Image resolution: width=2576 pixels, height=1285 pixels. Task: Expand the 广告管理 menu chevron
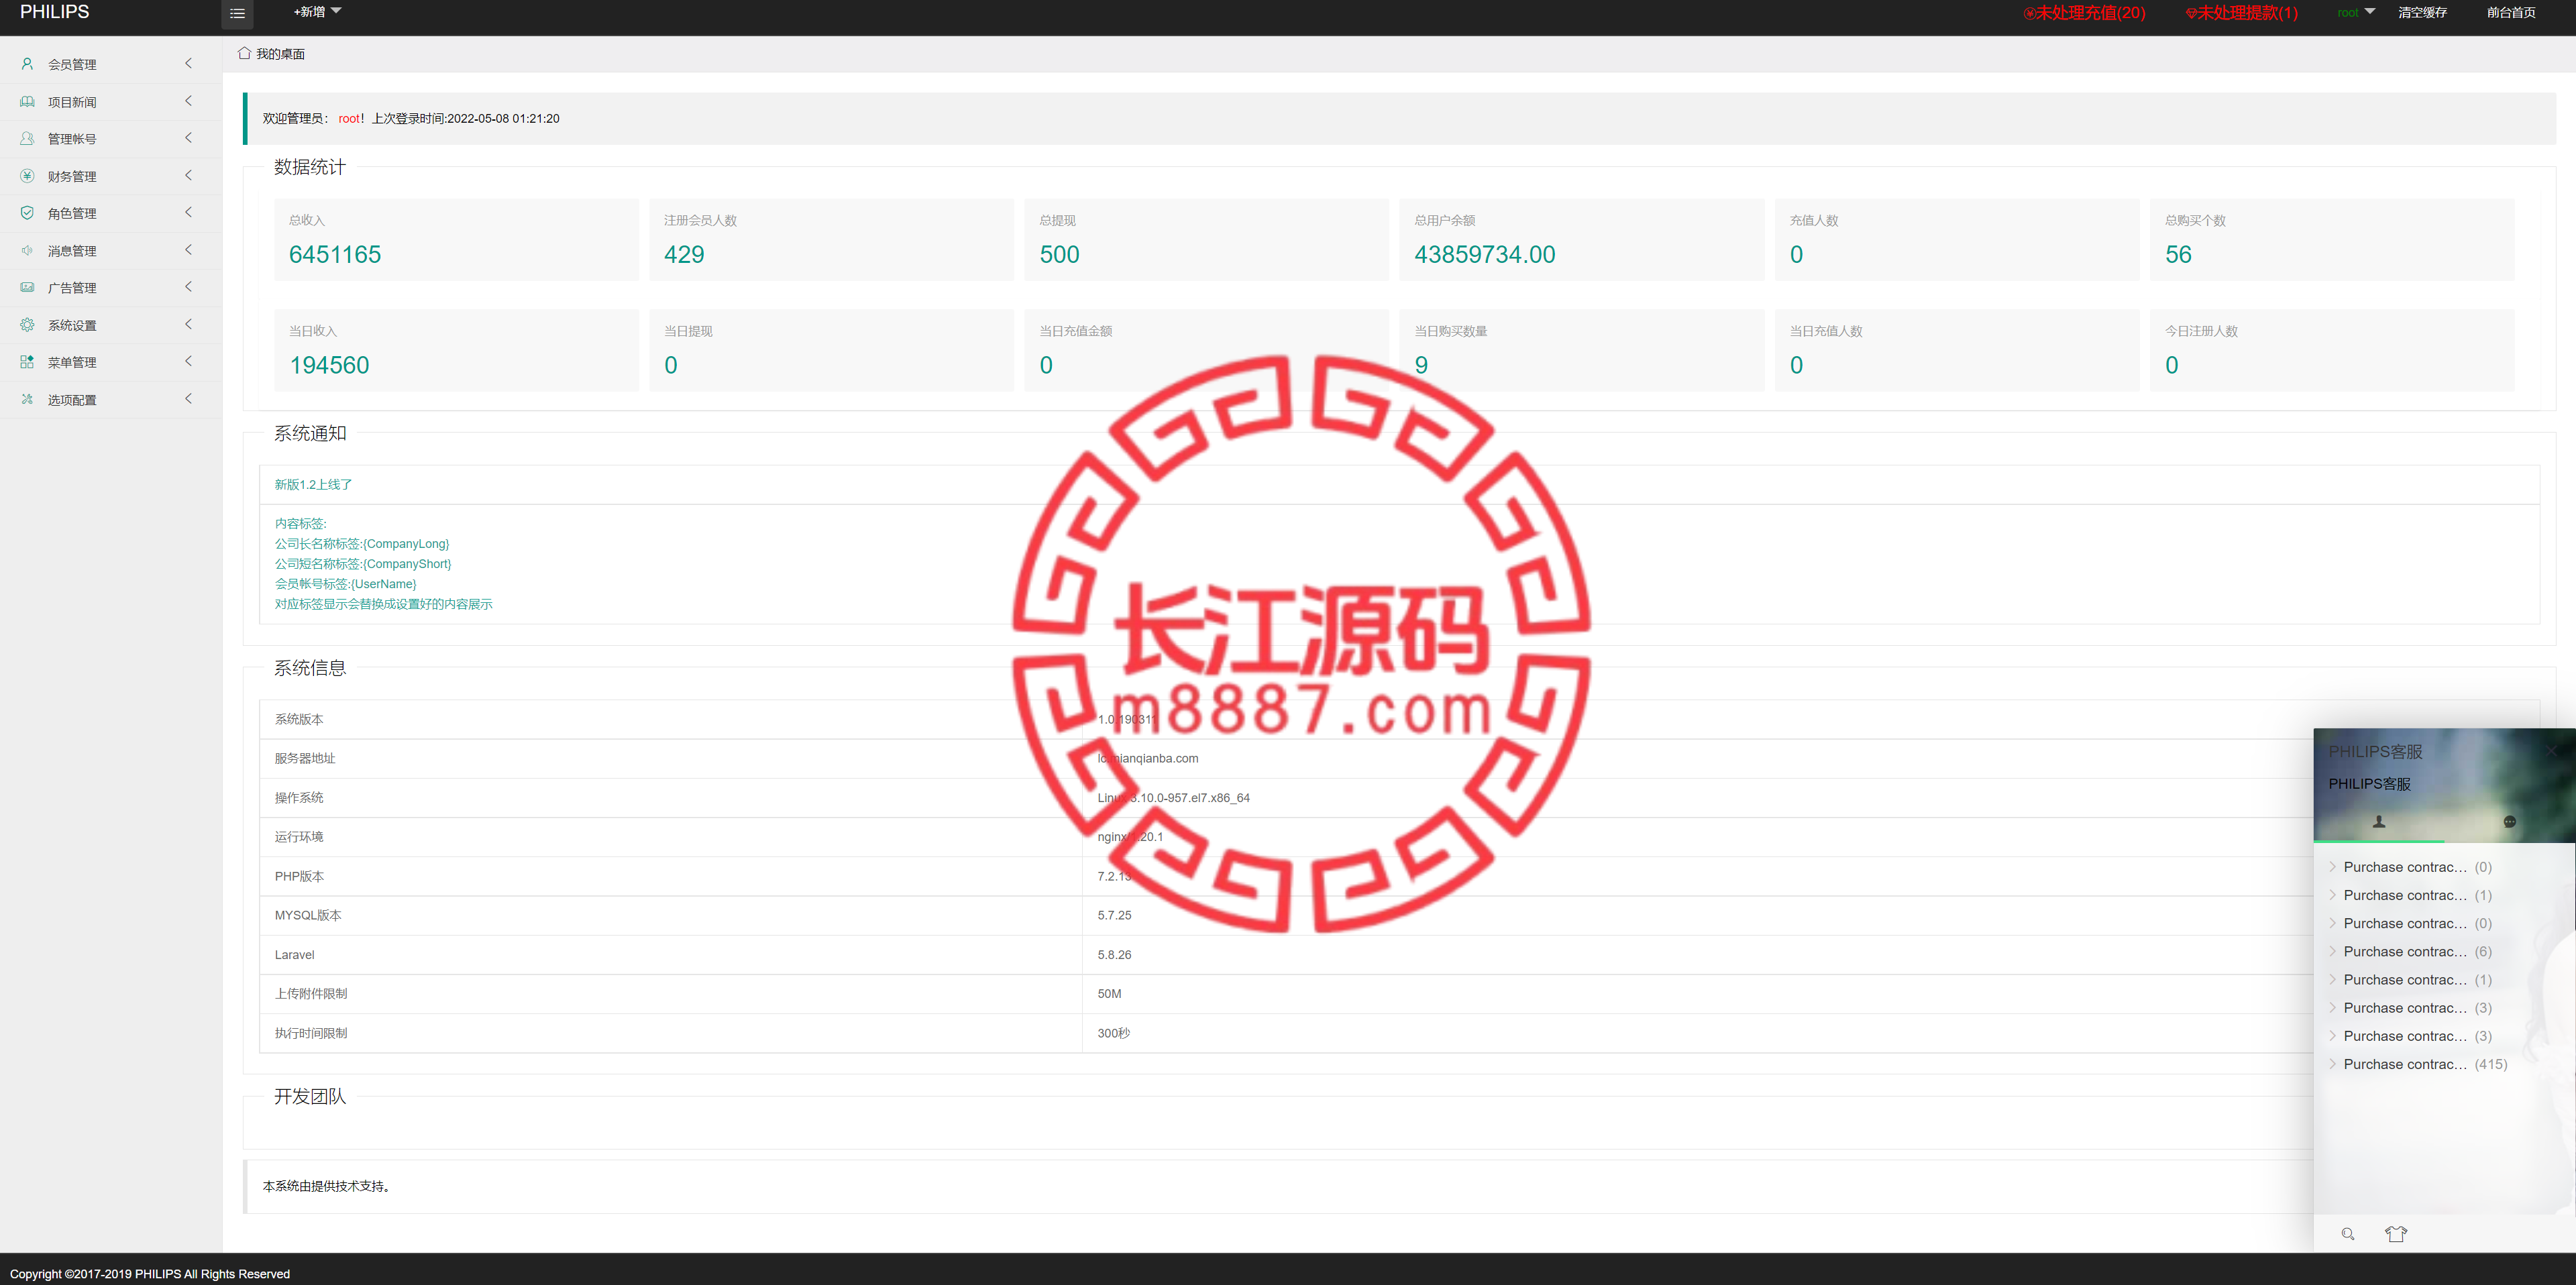coord(188,287)
